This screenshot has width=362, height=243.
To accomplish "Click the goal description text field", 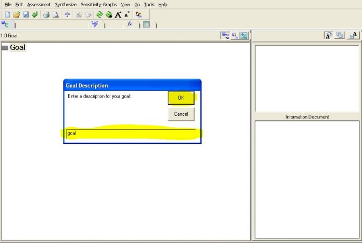I will (130, 133).
